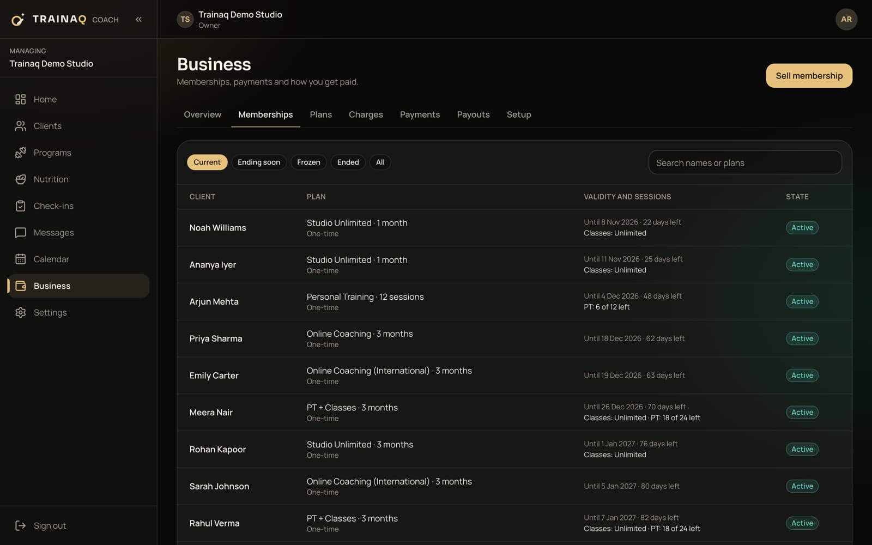Open the Charges tab
This screenshot has width=872, height=545.
coord(366,114)
